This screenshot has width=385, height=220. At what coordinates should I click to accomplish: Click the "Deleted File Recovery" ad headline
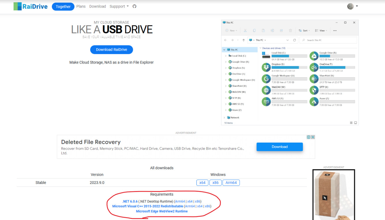pyautogui.click(x=91, y=142)
